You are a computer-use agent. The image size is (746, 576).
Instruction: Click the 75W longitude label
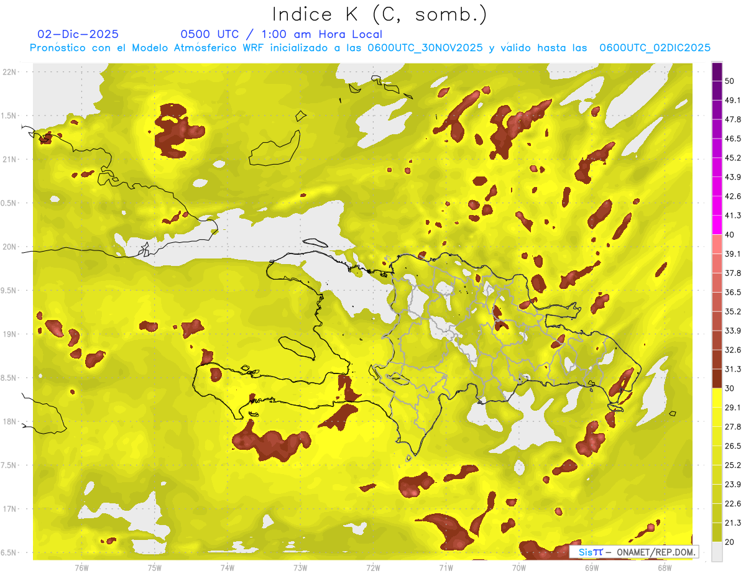click(154, 567)
